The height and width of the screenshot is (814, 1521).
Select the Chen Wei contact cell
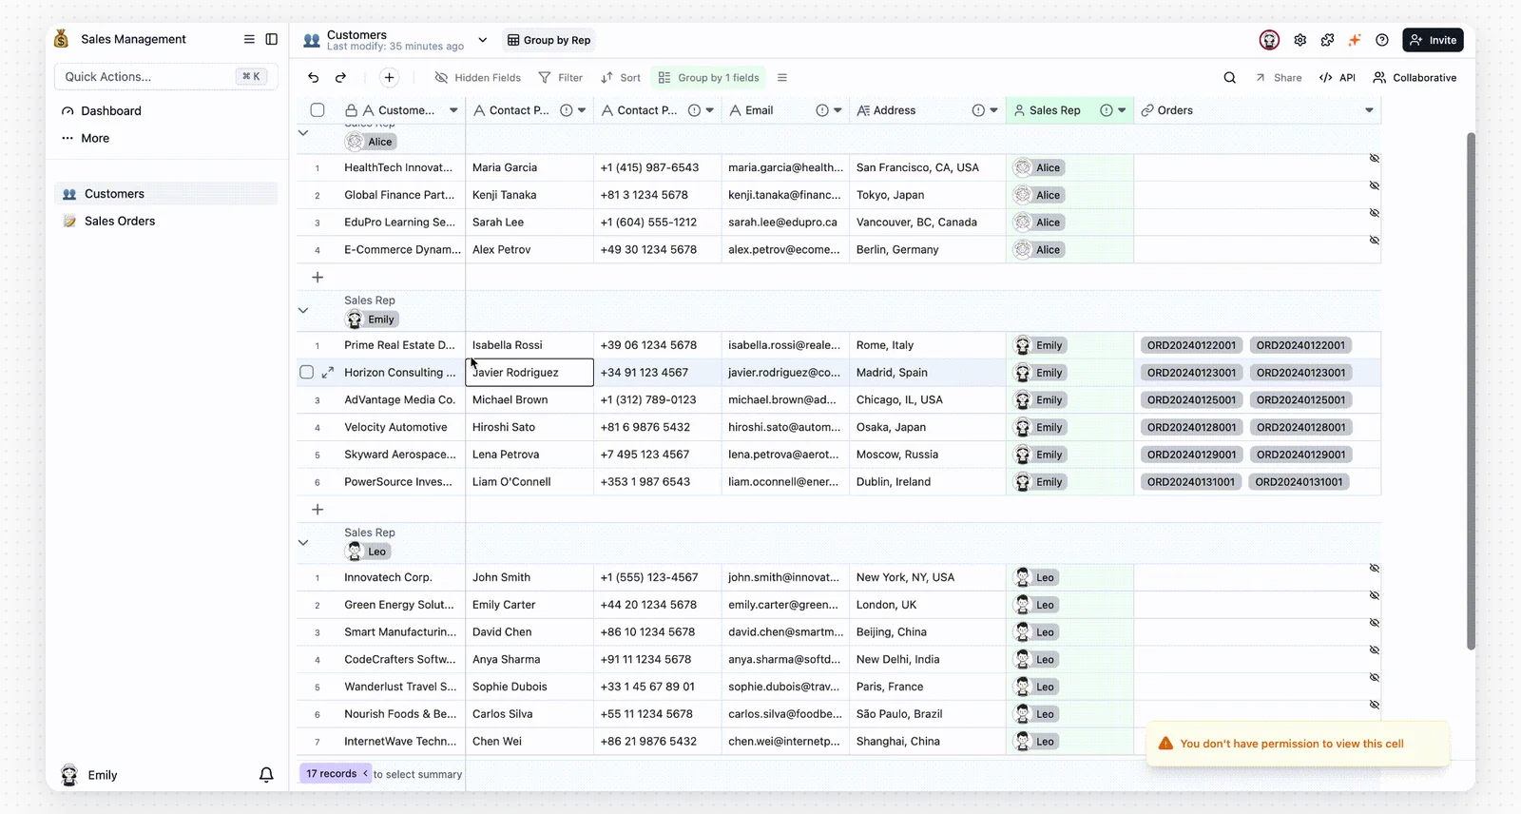(x=529, y=742)
